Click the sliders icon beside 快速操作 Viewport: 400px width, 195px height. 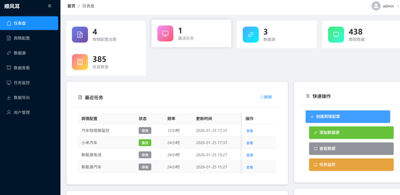(308, 96)
